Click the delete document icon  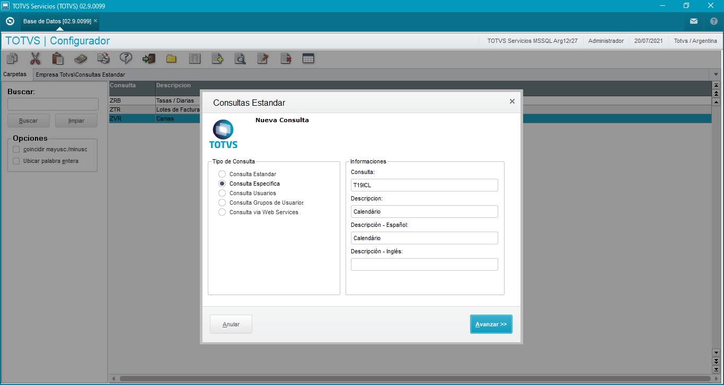286,59
